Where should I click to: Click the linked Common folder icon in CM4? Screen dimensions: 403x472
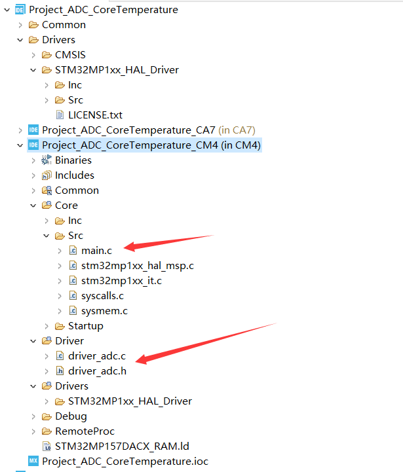pyautogui.click(x=47, y=191)
